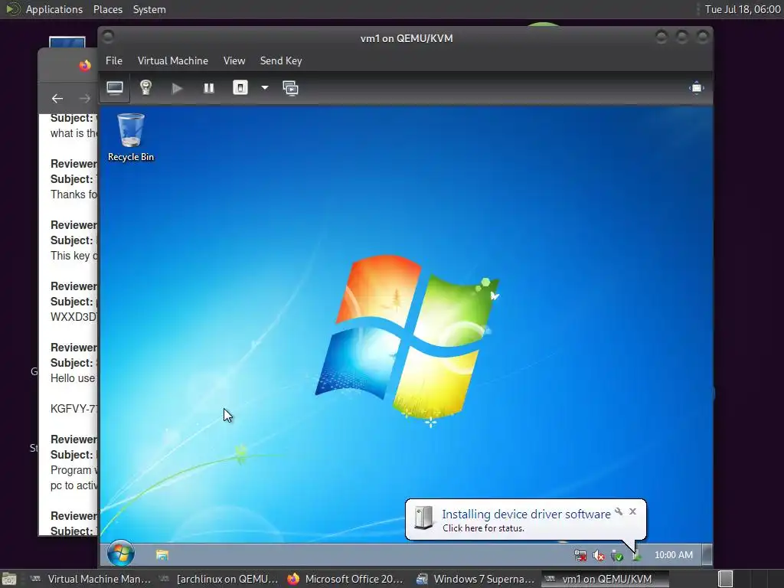
Task: Switch to Microsoft Office Firefox taskbar window
Action: click(x=347, y=579)
